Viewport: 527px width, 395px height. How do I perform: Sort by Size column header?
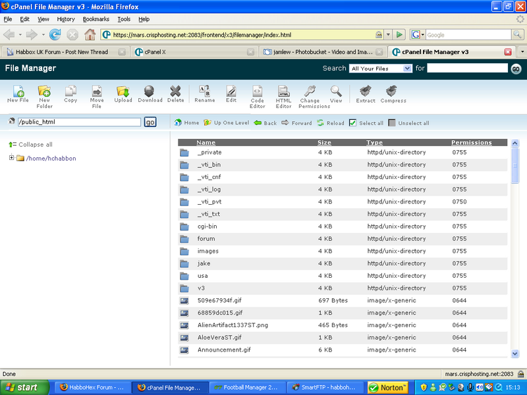click(x=324, y=142)
